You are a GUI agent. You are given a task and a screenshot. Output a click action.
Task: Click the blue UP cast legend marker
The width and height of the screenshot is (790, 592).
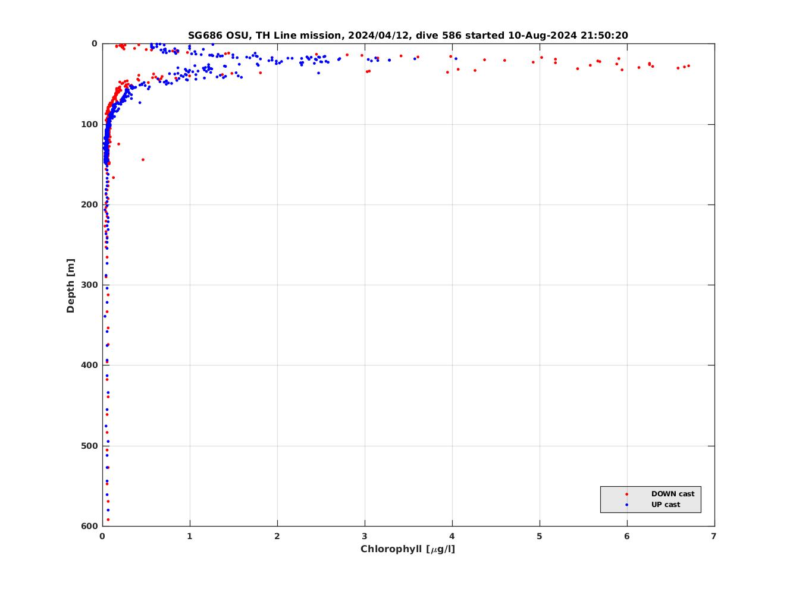tap(626, 505)
